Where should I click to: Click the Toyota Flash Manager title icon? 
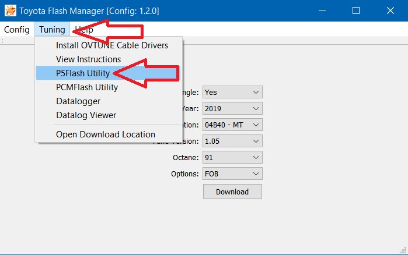[11, 10]
